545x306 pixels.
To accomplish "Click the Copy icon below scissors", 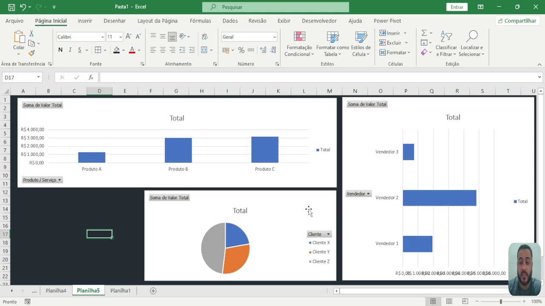I will click(32, 43).
